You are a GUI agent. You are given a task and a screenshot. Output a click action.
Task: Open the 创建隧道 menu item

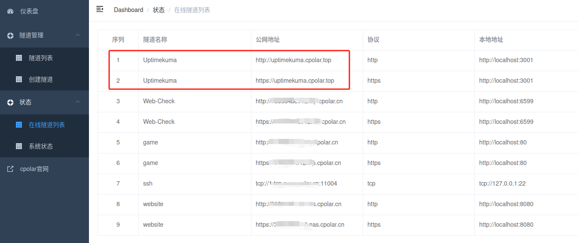tap(41, 79)
